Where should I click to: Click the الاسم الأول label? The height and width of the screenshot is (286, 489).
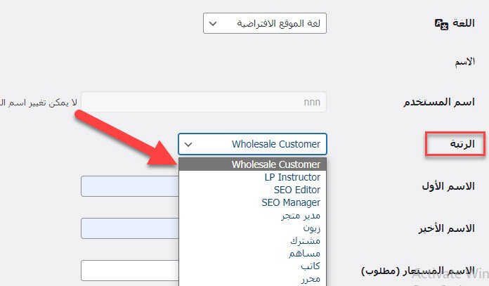pos(448,186)
